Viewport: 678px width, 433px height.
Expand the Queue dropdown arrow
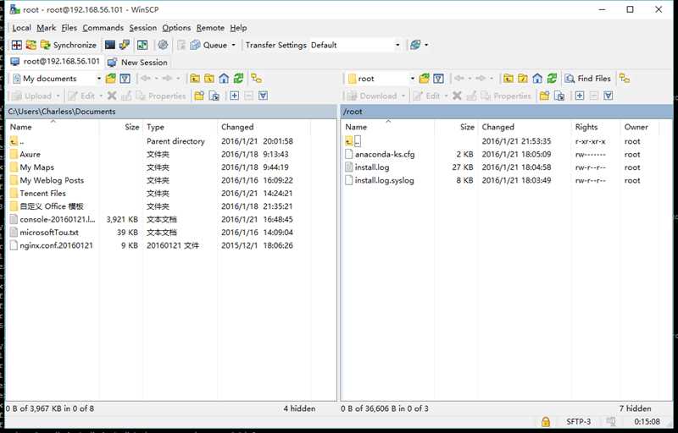[x=234, y=45]
